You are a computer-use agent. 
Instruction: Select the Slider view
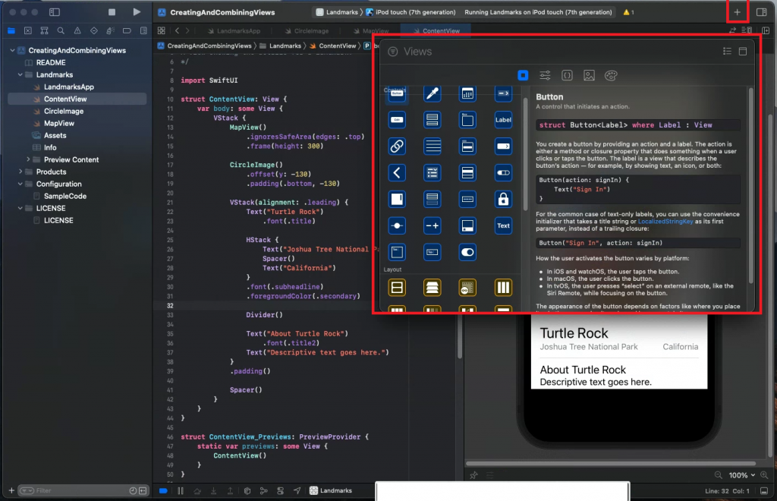397,225
